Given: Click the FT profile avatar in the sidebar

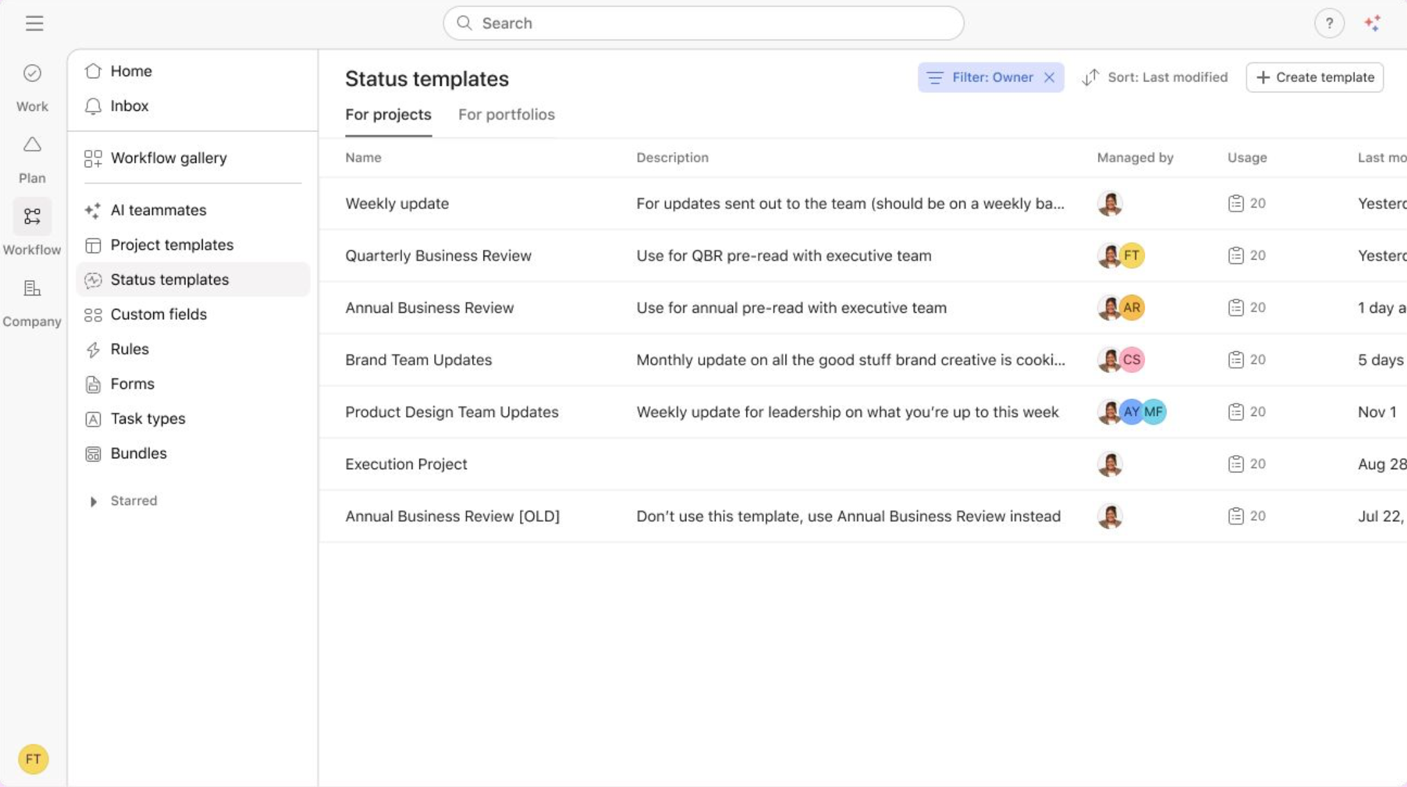Looking at the screenshot, I should coord(33,759).
